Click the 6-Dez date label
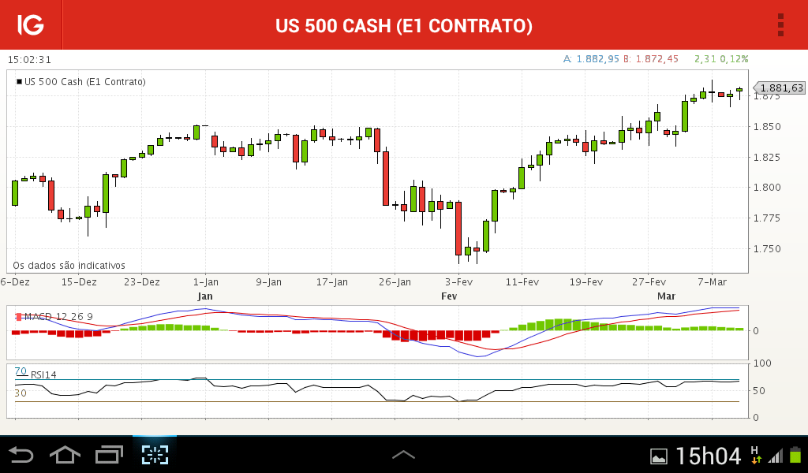The image size is (808, 473). click(x=15, y=282)
